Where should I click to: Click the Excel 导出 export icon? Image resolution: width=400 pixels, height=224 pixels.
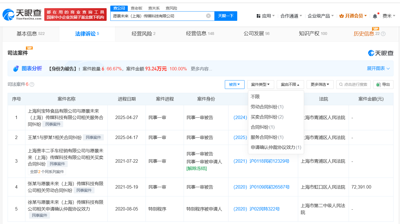379,84
